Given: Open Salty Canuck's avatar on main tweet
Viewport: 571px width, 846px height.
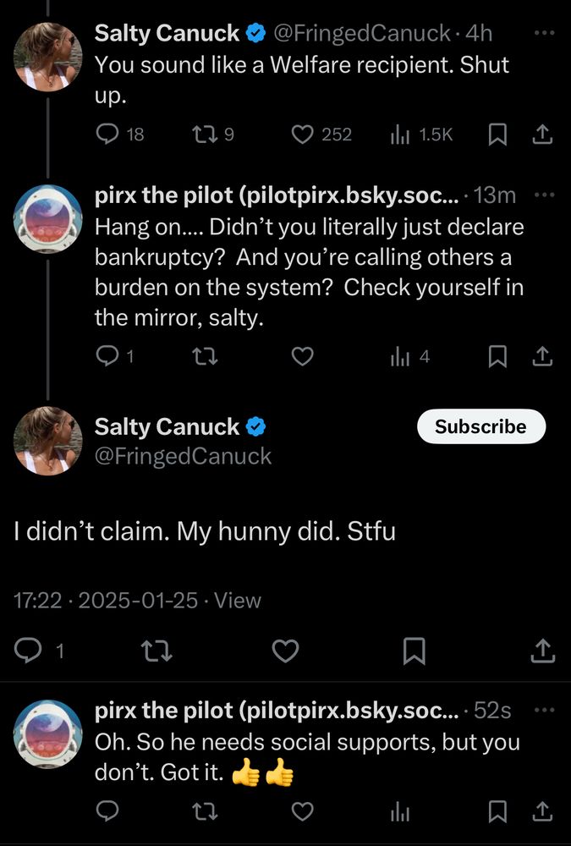Looking at the screenshot, I should (47, 441).
